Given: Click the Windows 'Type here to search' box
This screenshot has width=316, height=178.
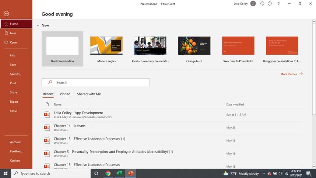Looking at the screenshot, I should (x=51, y=173).
